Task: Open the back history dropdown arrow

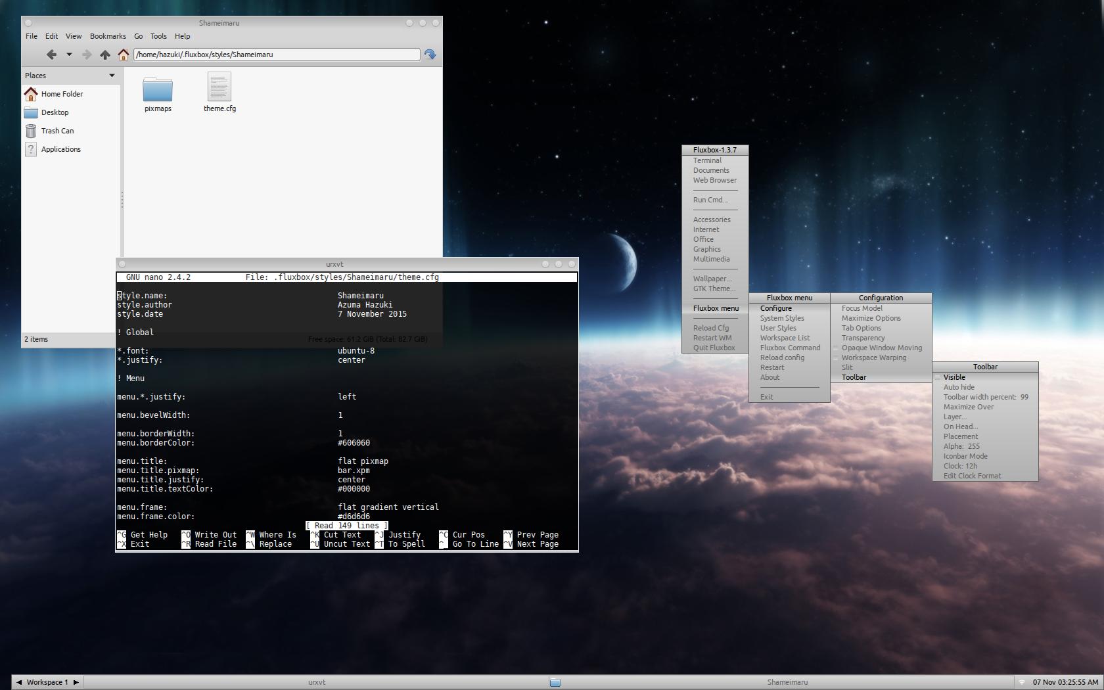Action: (x=69, y=55)
